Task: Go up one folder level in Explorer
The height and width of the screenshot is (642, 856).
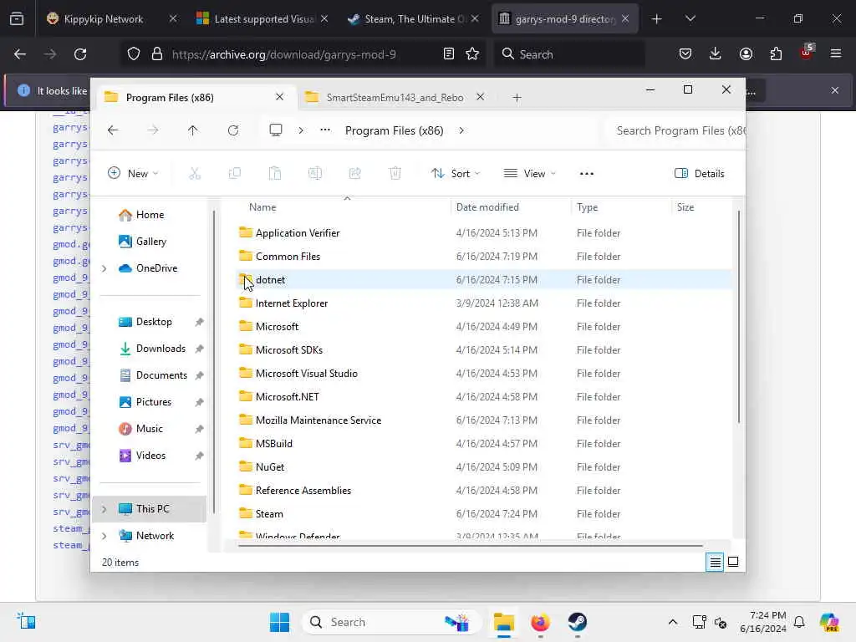Action: coord(193,130)
